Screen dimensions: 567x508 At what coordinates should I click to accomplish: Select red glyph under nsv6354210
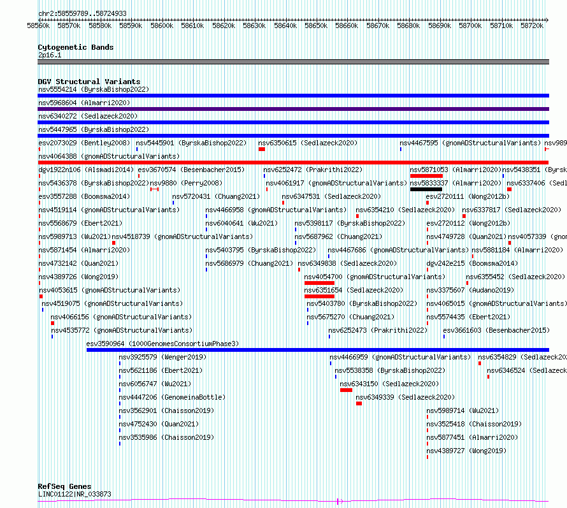click(x=357, y=216)
